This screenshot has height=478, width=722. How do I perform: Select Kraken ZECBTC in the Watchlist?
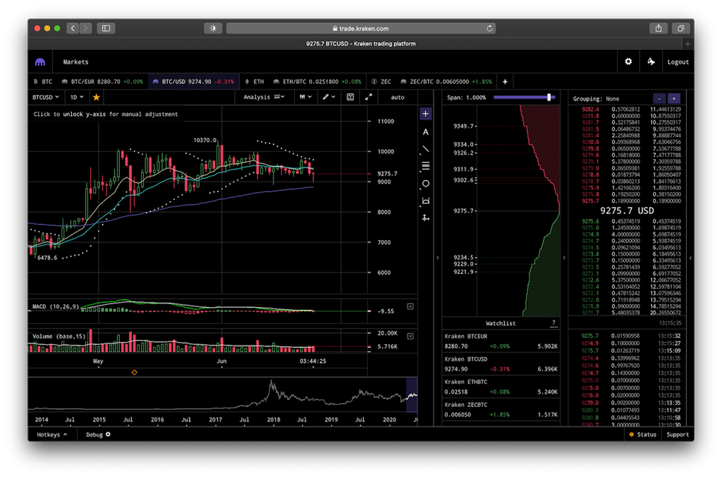pos(501,410)
